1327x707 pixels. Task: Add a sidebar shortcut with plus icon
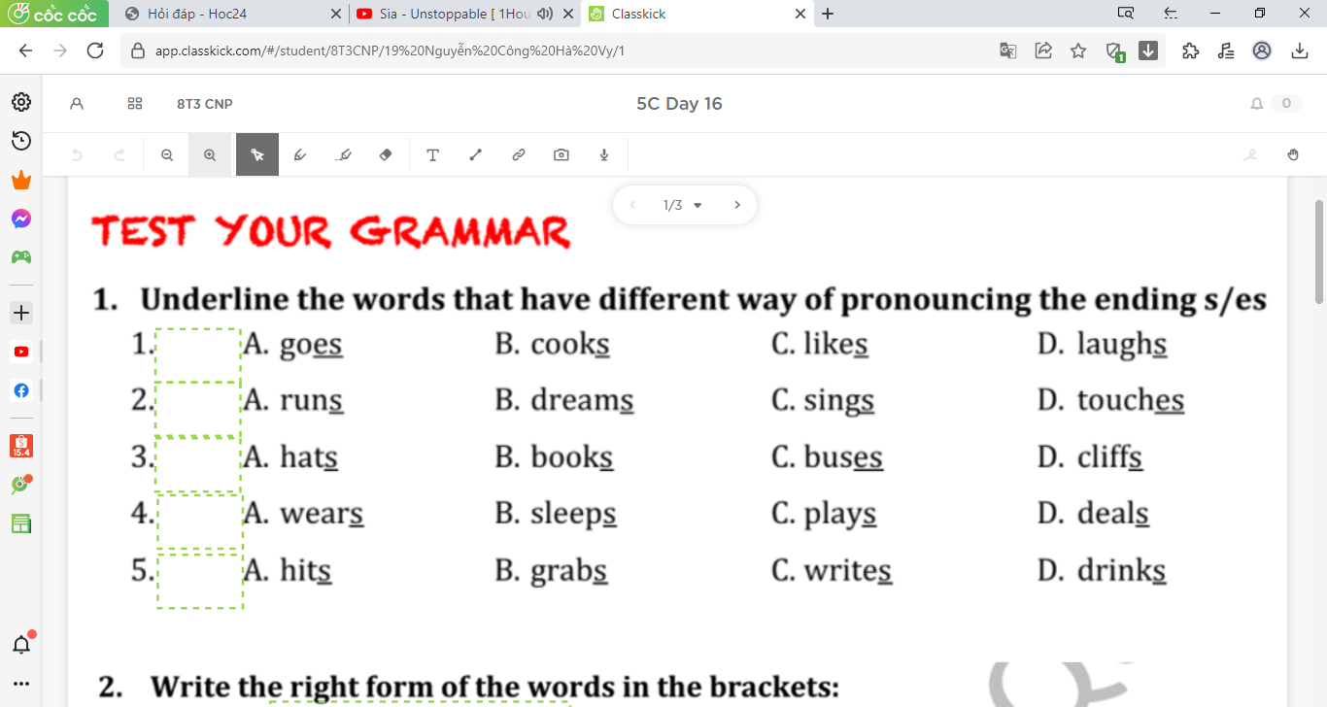20,313
